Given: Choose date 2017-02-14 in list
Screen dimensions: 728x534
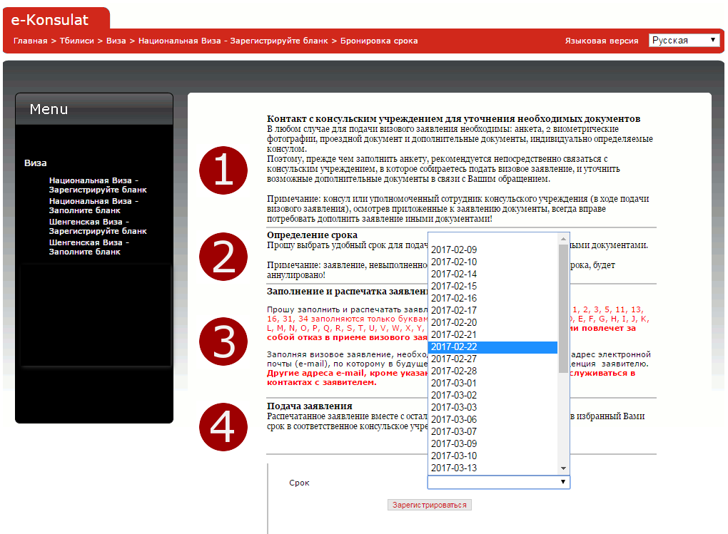Looking at the screenshot, I should pos(492,274).
